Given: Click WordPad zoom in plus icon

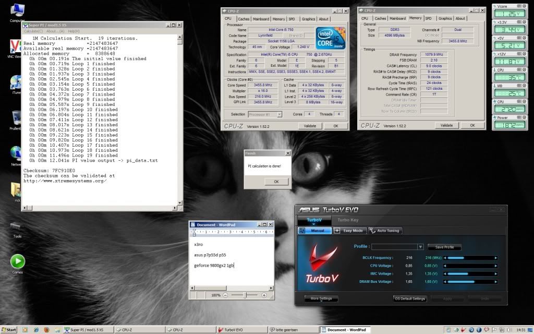Looking at the screenshot, I should click(264, 295).
